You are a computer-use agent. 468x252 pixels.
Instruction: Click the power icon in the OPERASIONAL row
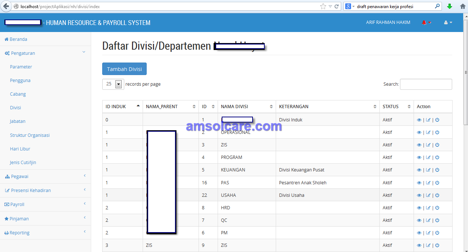(x=437, y=132)
